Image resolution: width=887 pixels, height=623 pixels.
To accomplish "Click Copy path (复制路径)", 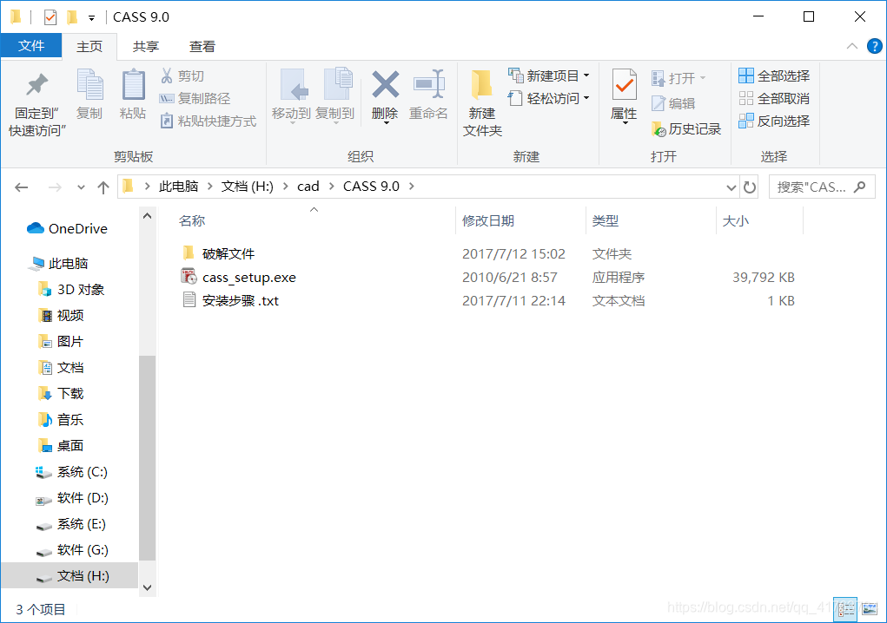I will (x=195, y=98).
